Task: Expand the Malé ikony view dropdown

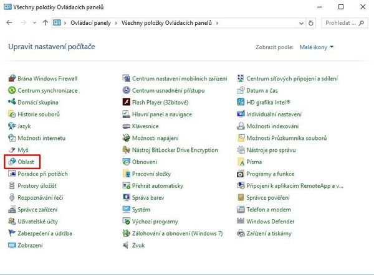Action: pyautogui.click(x=316, y=47)
